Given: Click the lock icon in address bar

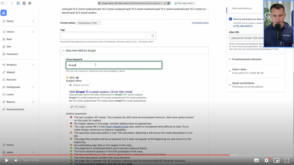Looking at the screenshot, I should coord(165,3).
